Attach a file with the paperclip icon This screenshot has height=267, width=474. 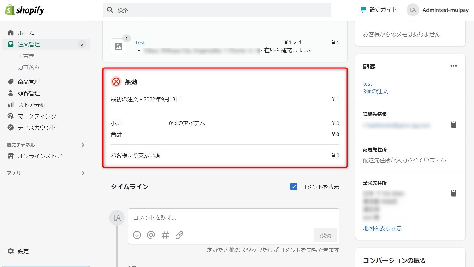click(179, 235)
